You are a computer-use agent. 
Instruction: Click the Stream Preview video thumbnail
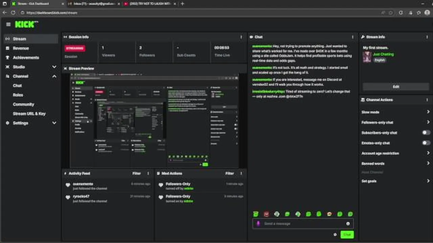pos(154,120)
